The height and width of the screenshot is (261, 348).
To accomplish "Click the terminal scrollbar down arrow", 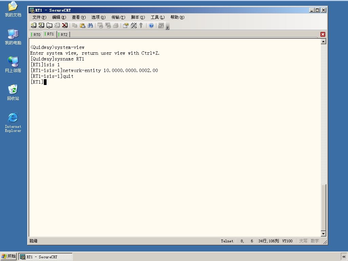I will (x=324, y=233).
